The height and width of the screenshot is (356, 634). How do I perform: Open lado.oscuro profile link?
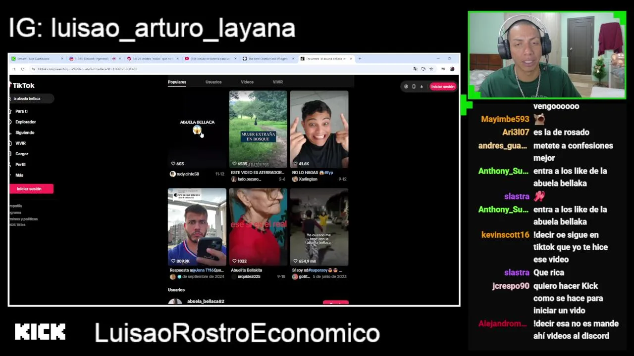point(250,179)
